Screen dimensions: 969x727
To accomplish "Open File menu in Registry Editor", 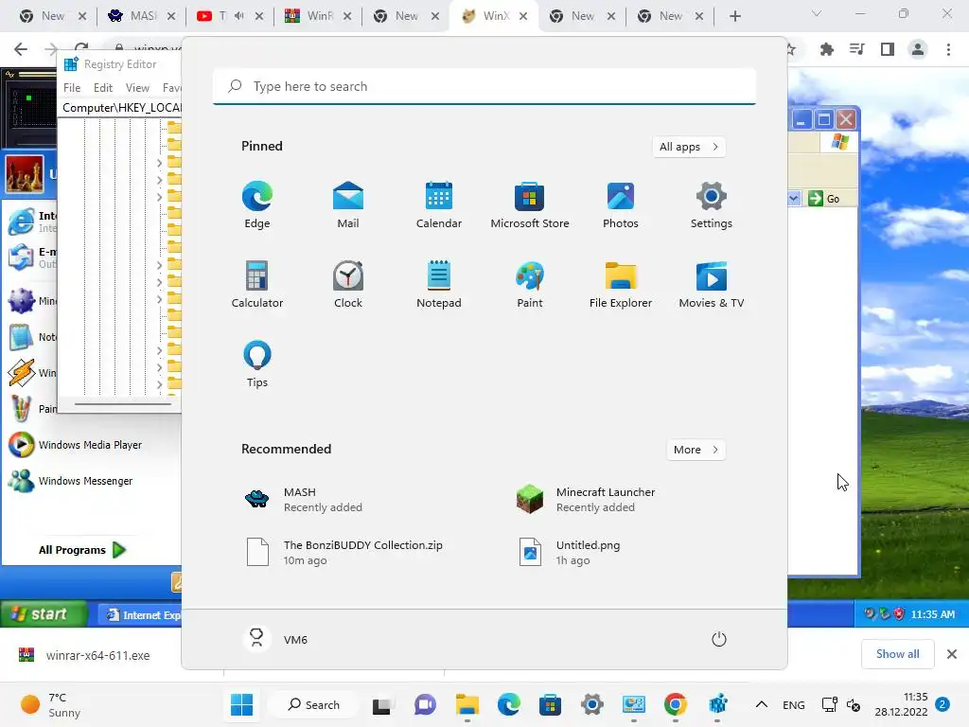I will click(x=72, y=88).
